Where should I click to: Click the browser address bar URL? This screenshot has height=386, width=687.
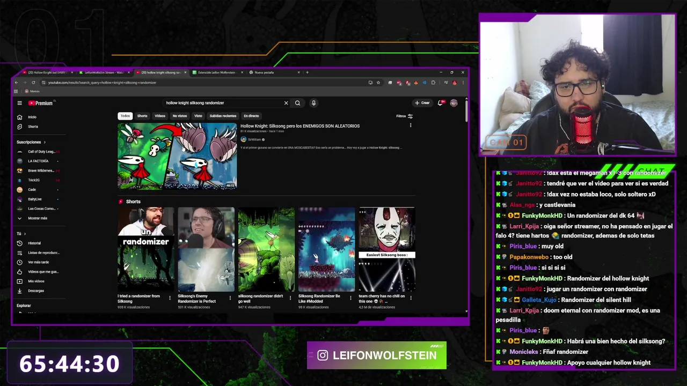point(102,83)
